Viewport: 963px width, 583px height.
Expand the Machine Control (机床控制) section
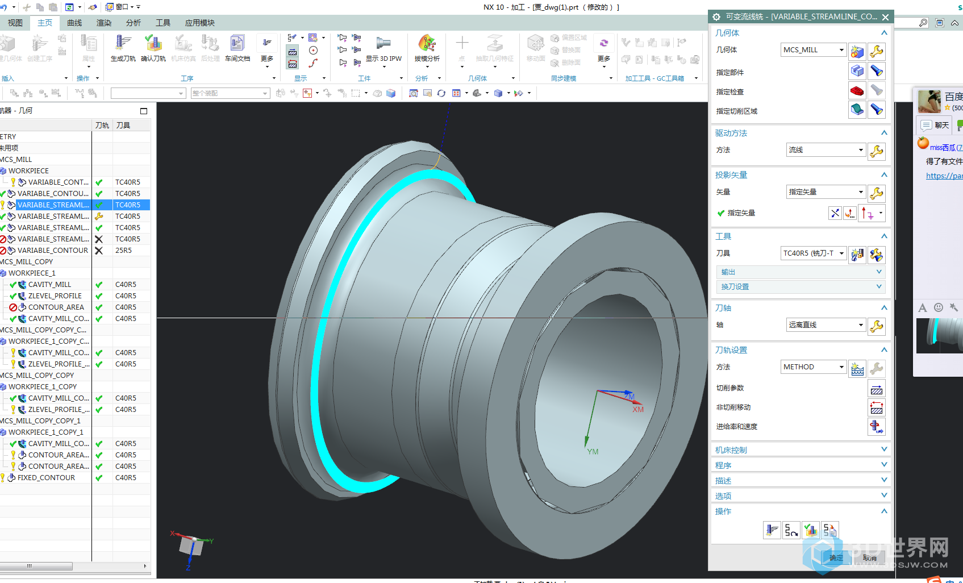click(x=800, y=450)
